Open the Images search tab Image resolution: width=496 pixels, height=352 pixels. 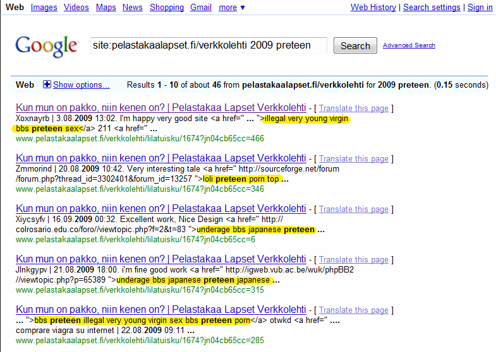(x=44, y=8)
